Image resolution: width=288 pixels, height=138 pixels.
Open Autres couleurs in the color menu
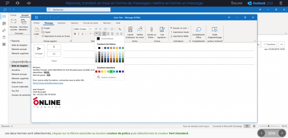(x=109, y=77)
